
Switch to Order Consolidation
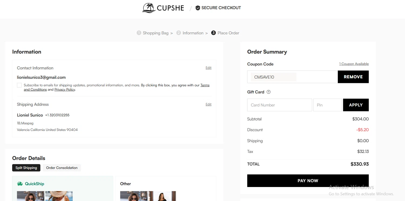coord(62,168)
